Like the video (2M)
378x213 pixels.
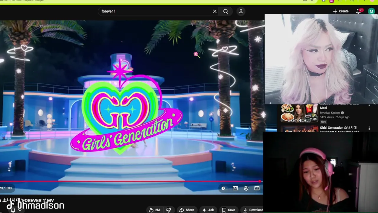[154, 210]
